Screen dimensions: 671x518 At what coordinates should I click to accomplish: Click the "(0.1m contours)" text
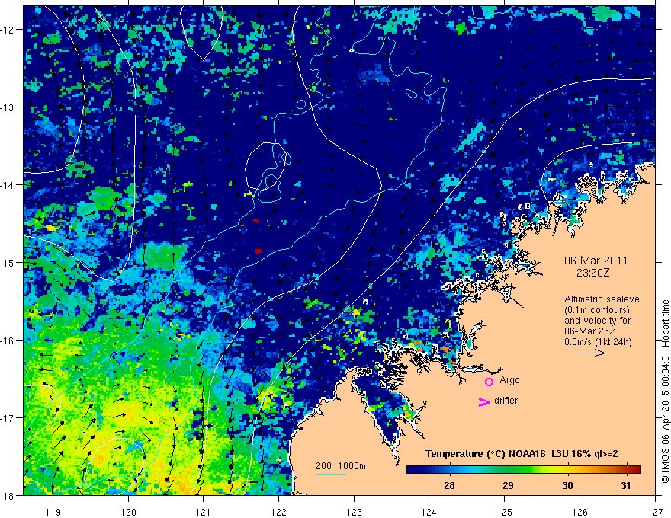(597, 310)
